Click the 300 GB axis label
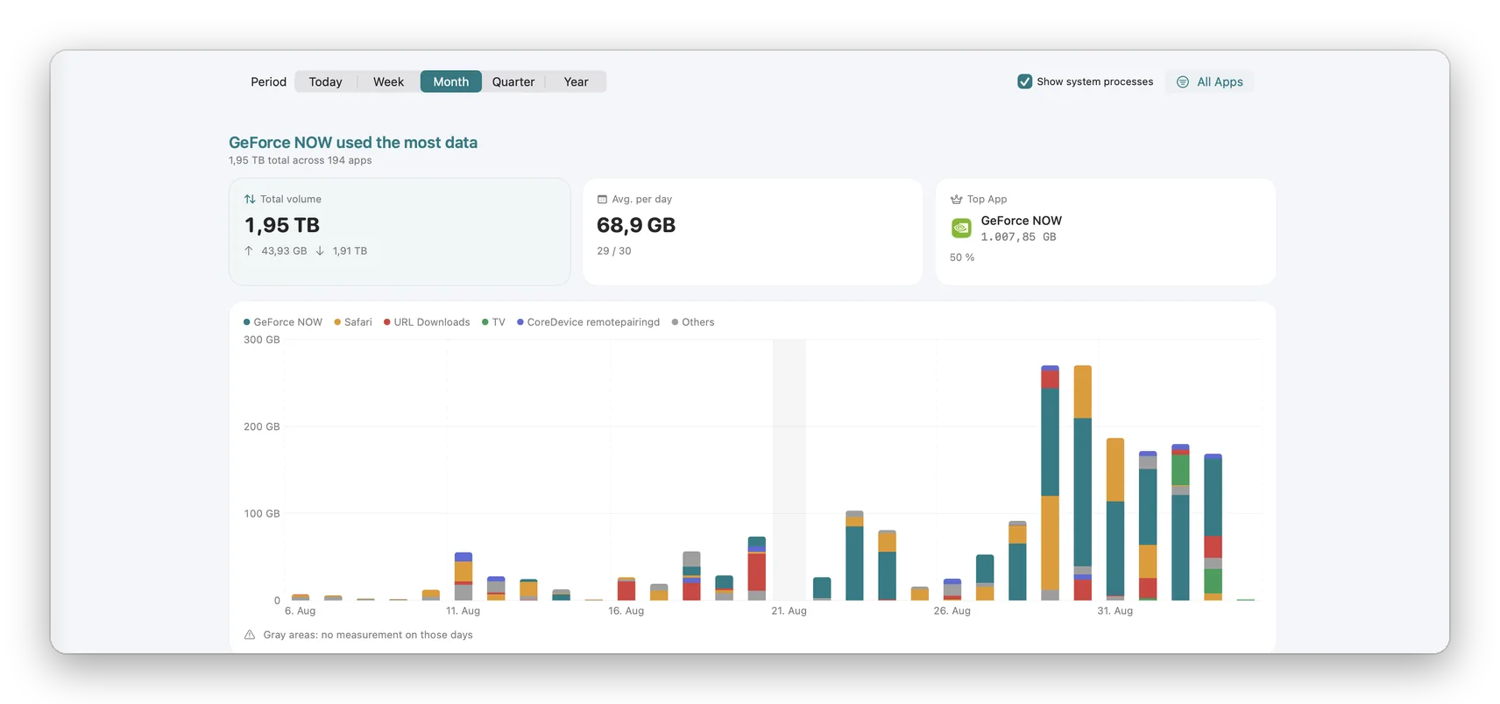This screenshot has width=1500, height=704. (x=262, y=340)
